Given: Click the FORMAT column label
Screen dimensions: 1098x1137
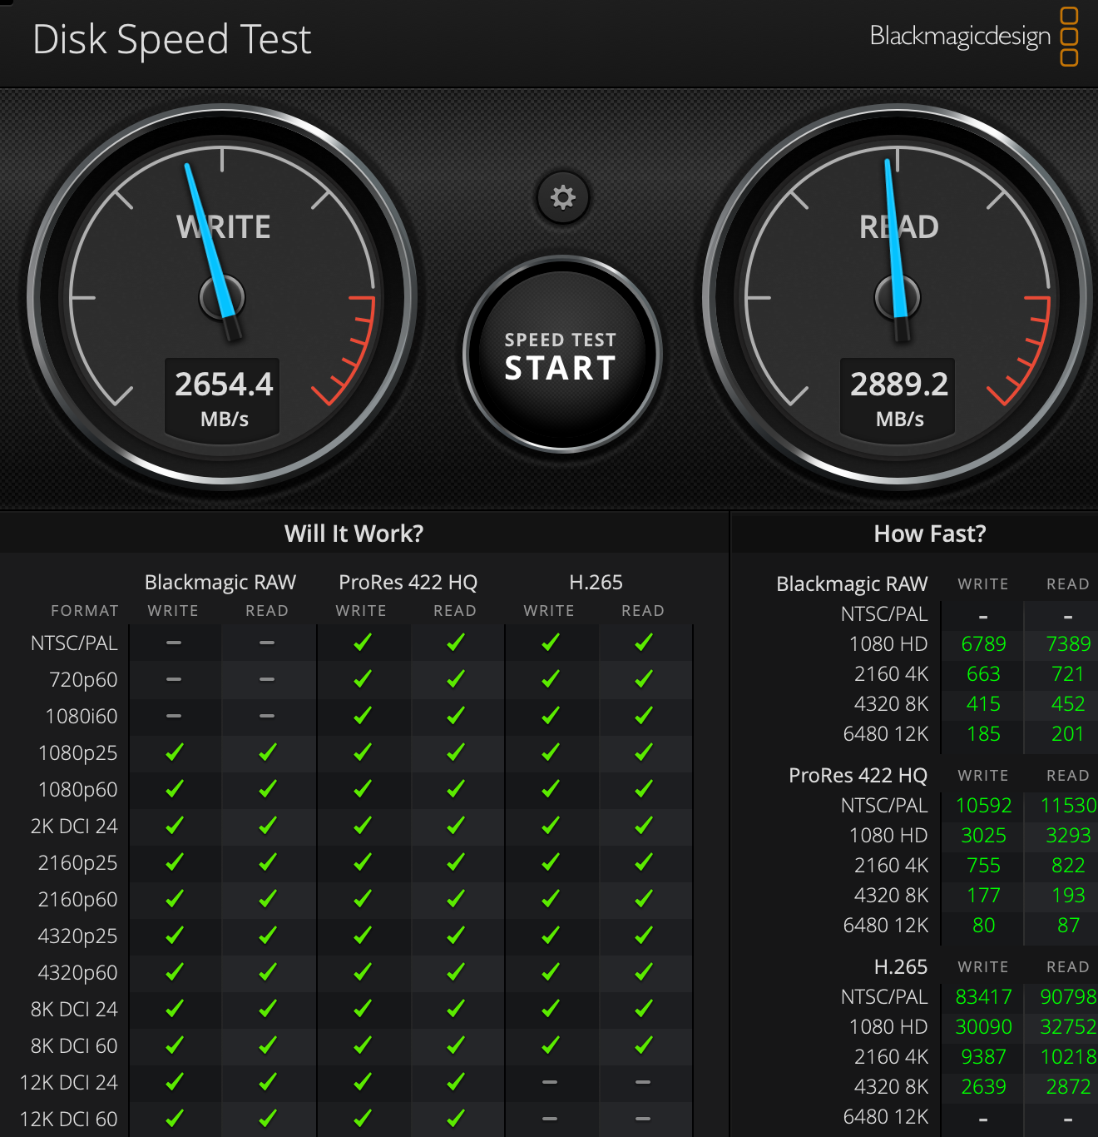Looking at the screenshot, I should pos(85,611).
